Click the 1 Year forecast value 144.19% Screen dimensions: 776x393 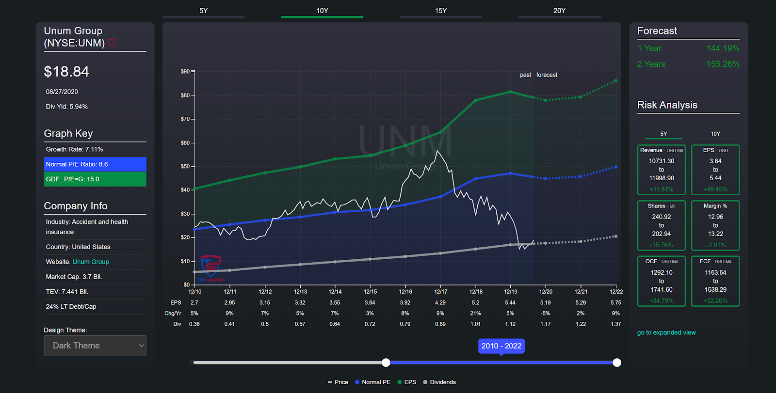point(723,48)
